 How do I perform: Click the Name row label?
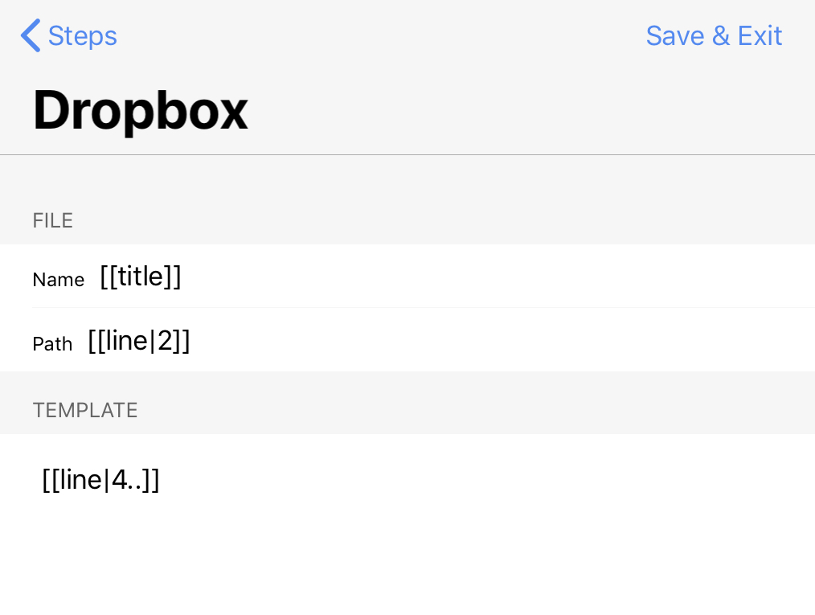tap(59, 280)
